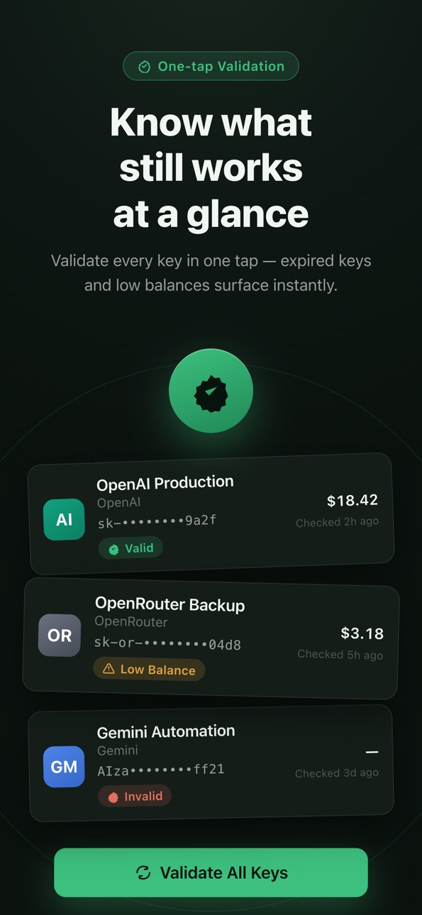Open the Gemini Automation key card
The image size is (422, 915).
tap(211, 763)
